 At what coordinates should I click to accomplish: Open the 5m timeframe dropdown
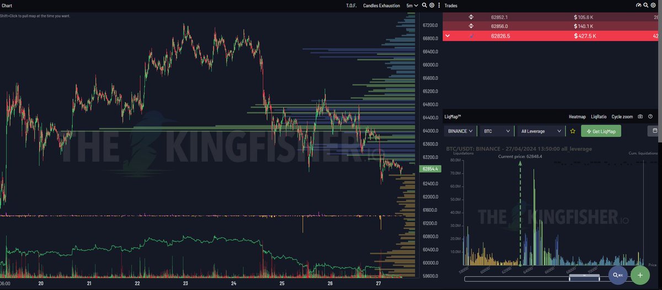click(x=412, y=5)
